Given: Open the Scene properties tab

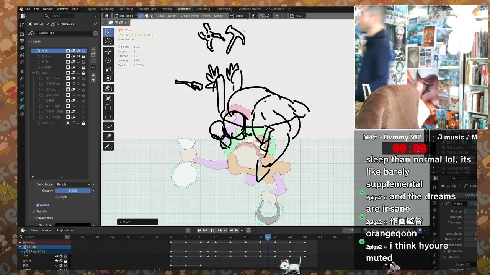Looking at the screenshot, I should [22, 55].
